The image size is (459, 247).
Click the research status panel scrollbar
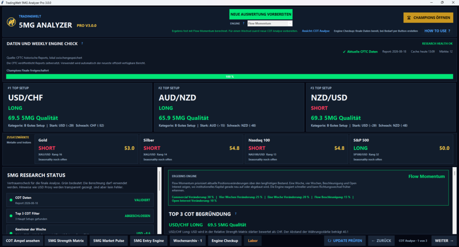point(159,201)
